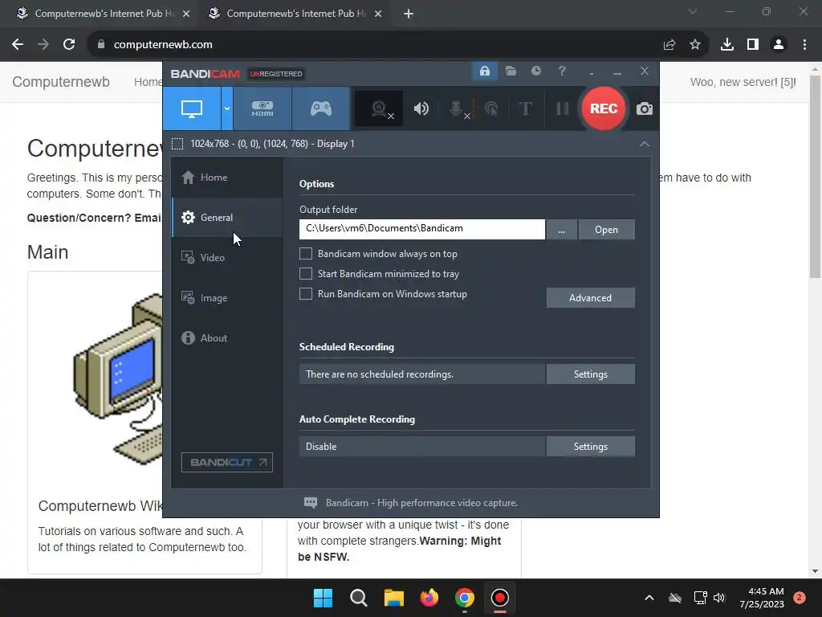Open a new Chrome tab
This screenshot has width=822, height=617.
click(x=409, y=14)
